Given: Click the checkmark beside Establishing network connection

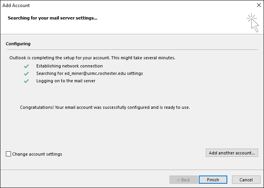Looking at the screenshot, I should coord(26,66).
